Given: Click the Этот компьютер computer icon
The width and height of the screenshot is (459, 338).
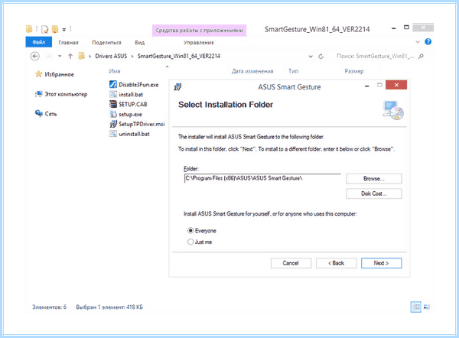Looking at the screenshot, I should (39, 94).
